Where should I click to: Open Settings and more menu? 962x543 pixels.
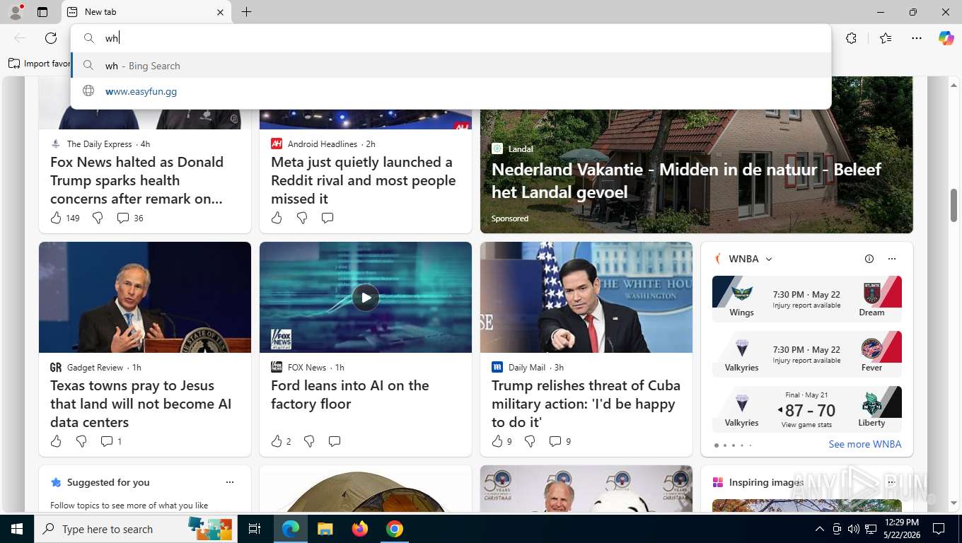(917, 38)
